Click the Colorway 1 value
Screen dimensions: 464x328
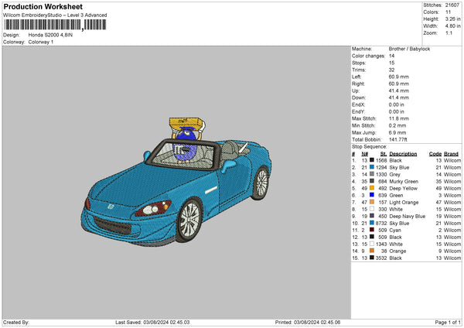tap(43, 42)
